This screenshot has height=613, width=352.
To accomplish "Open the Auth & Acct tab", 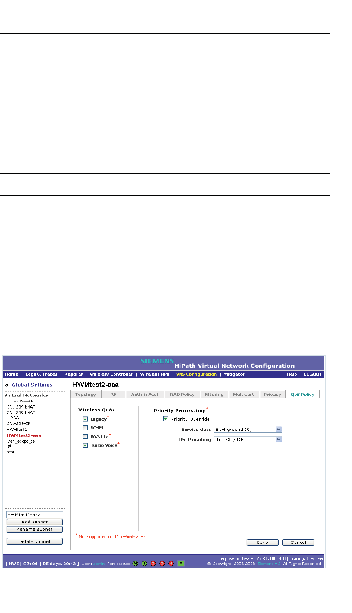I will coord(144,395).
